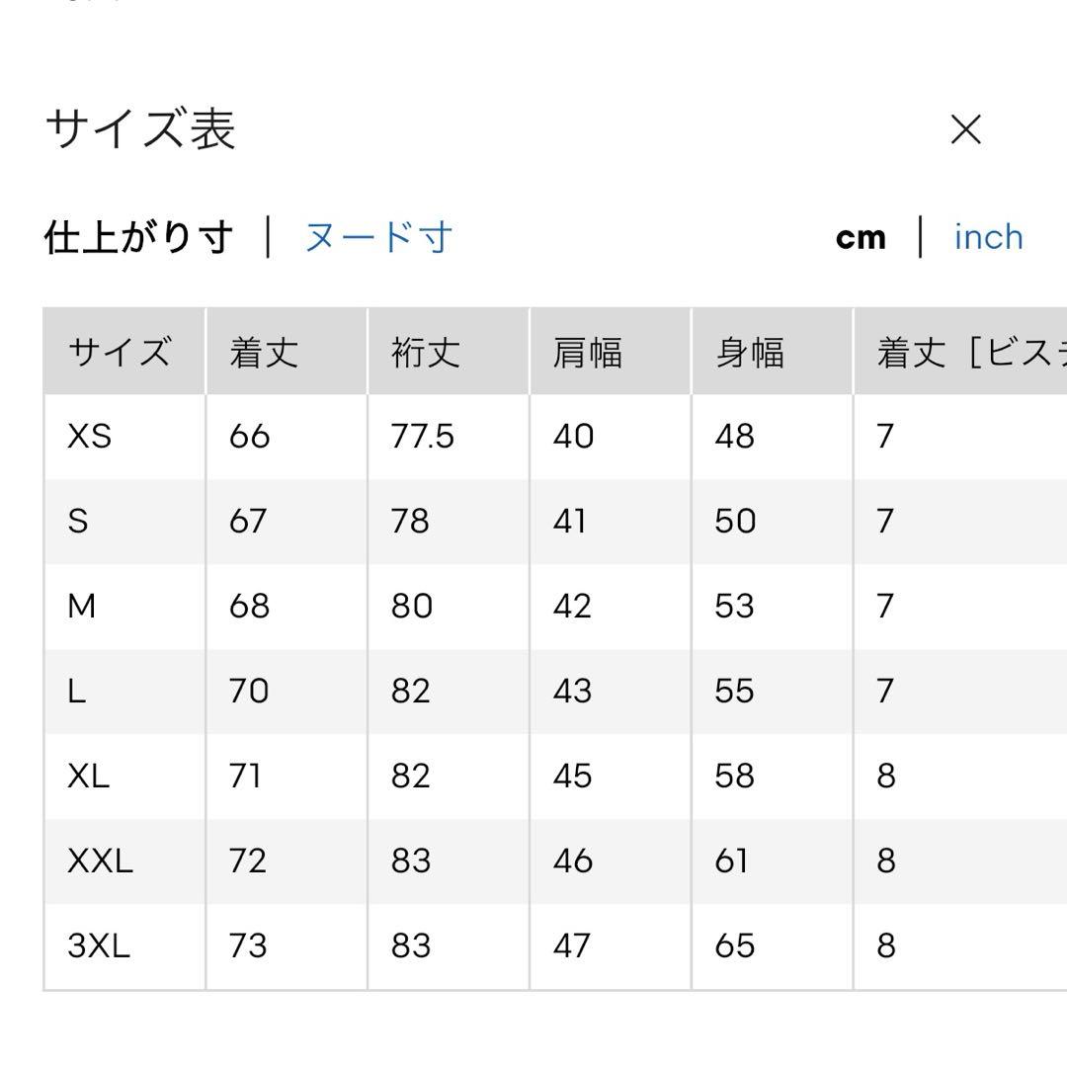Image resolution: width=1067 pixels, height=1067 pixels.
Task: Select the XS size row label
Action: tap(89, 437)
